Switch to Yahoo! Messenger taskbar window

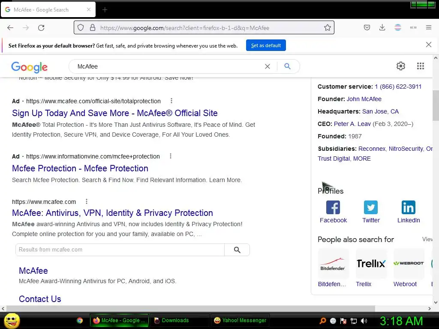[240, 320]
